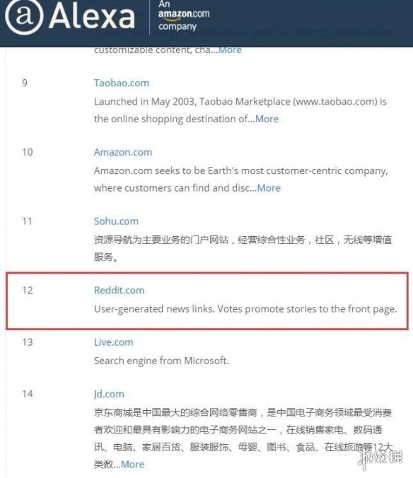The width and height of the screenshot is (413, 478).
Task: Open the Reddit.com link
Action: tap(120, 290)
